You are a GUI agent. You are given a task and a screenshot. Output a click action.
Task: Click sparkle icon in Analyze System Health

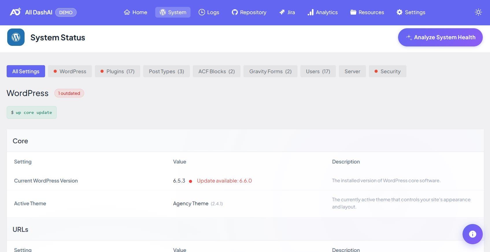click(409, 37)
